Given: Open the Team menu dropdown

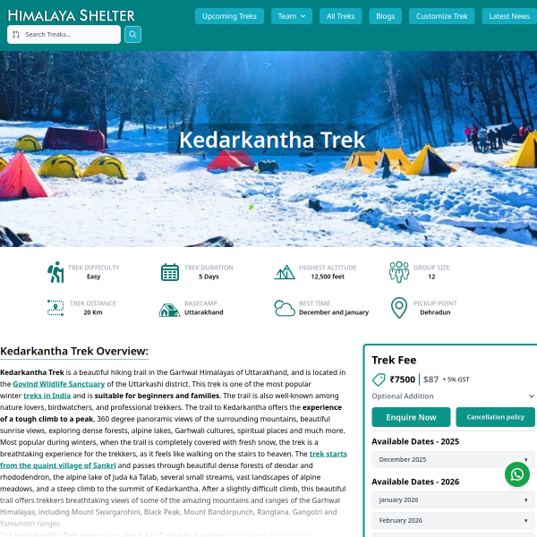Looking at the screenshot, I should tap(292, 16).
